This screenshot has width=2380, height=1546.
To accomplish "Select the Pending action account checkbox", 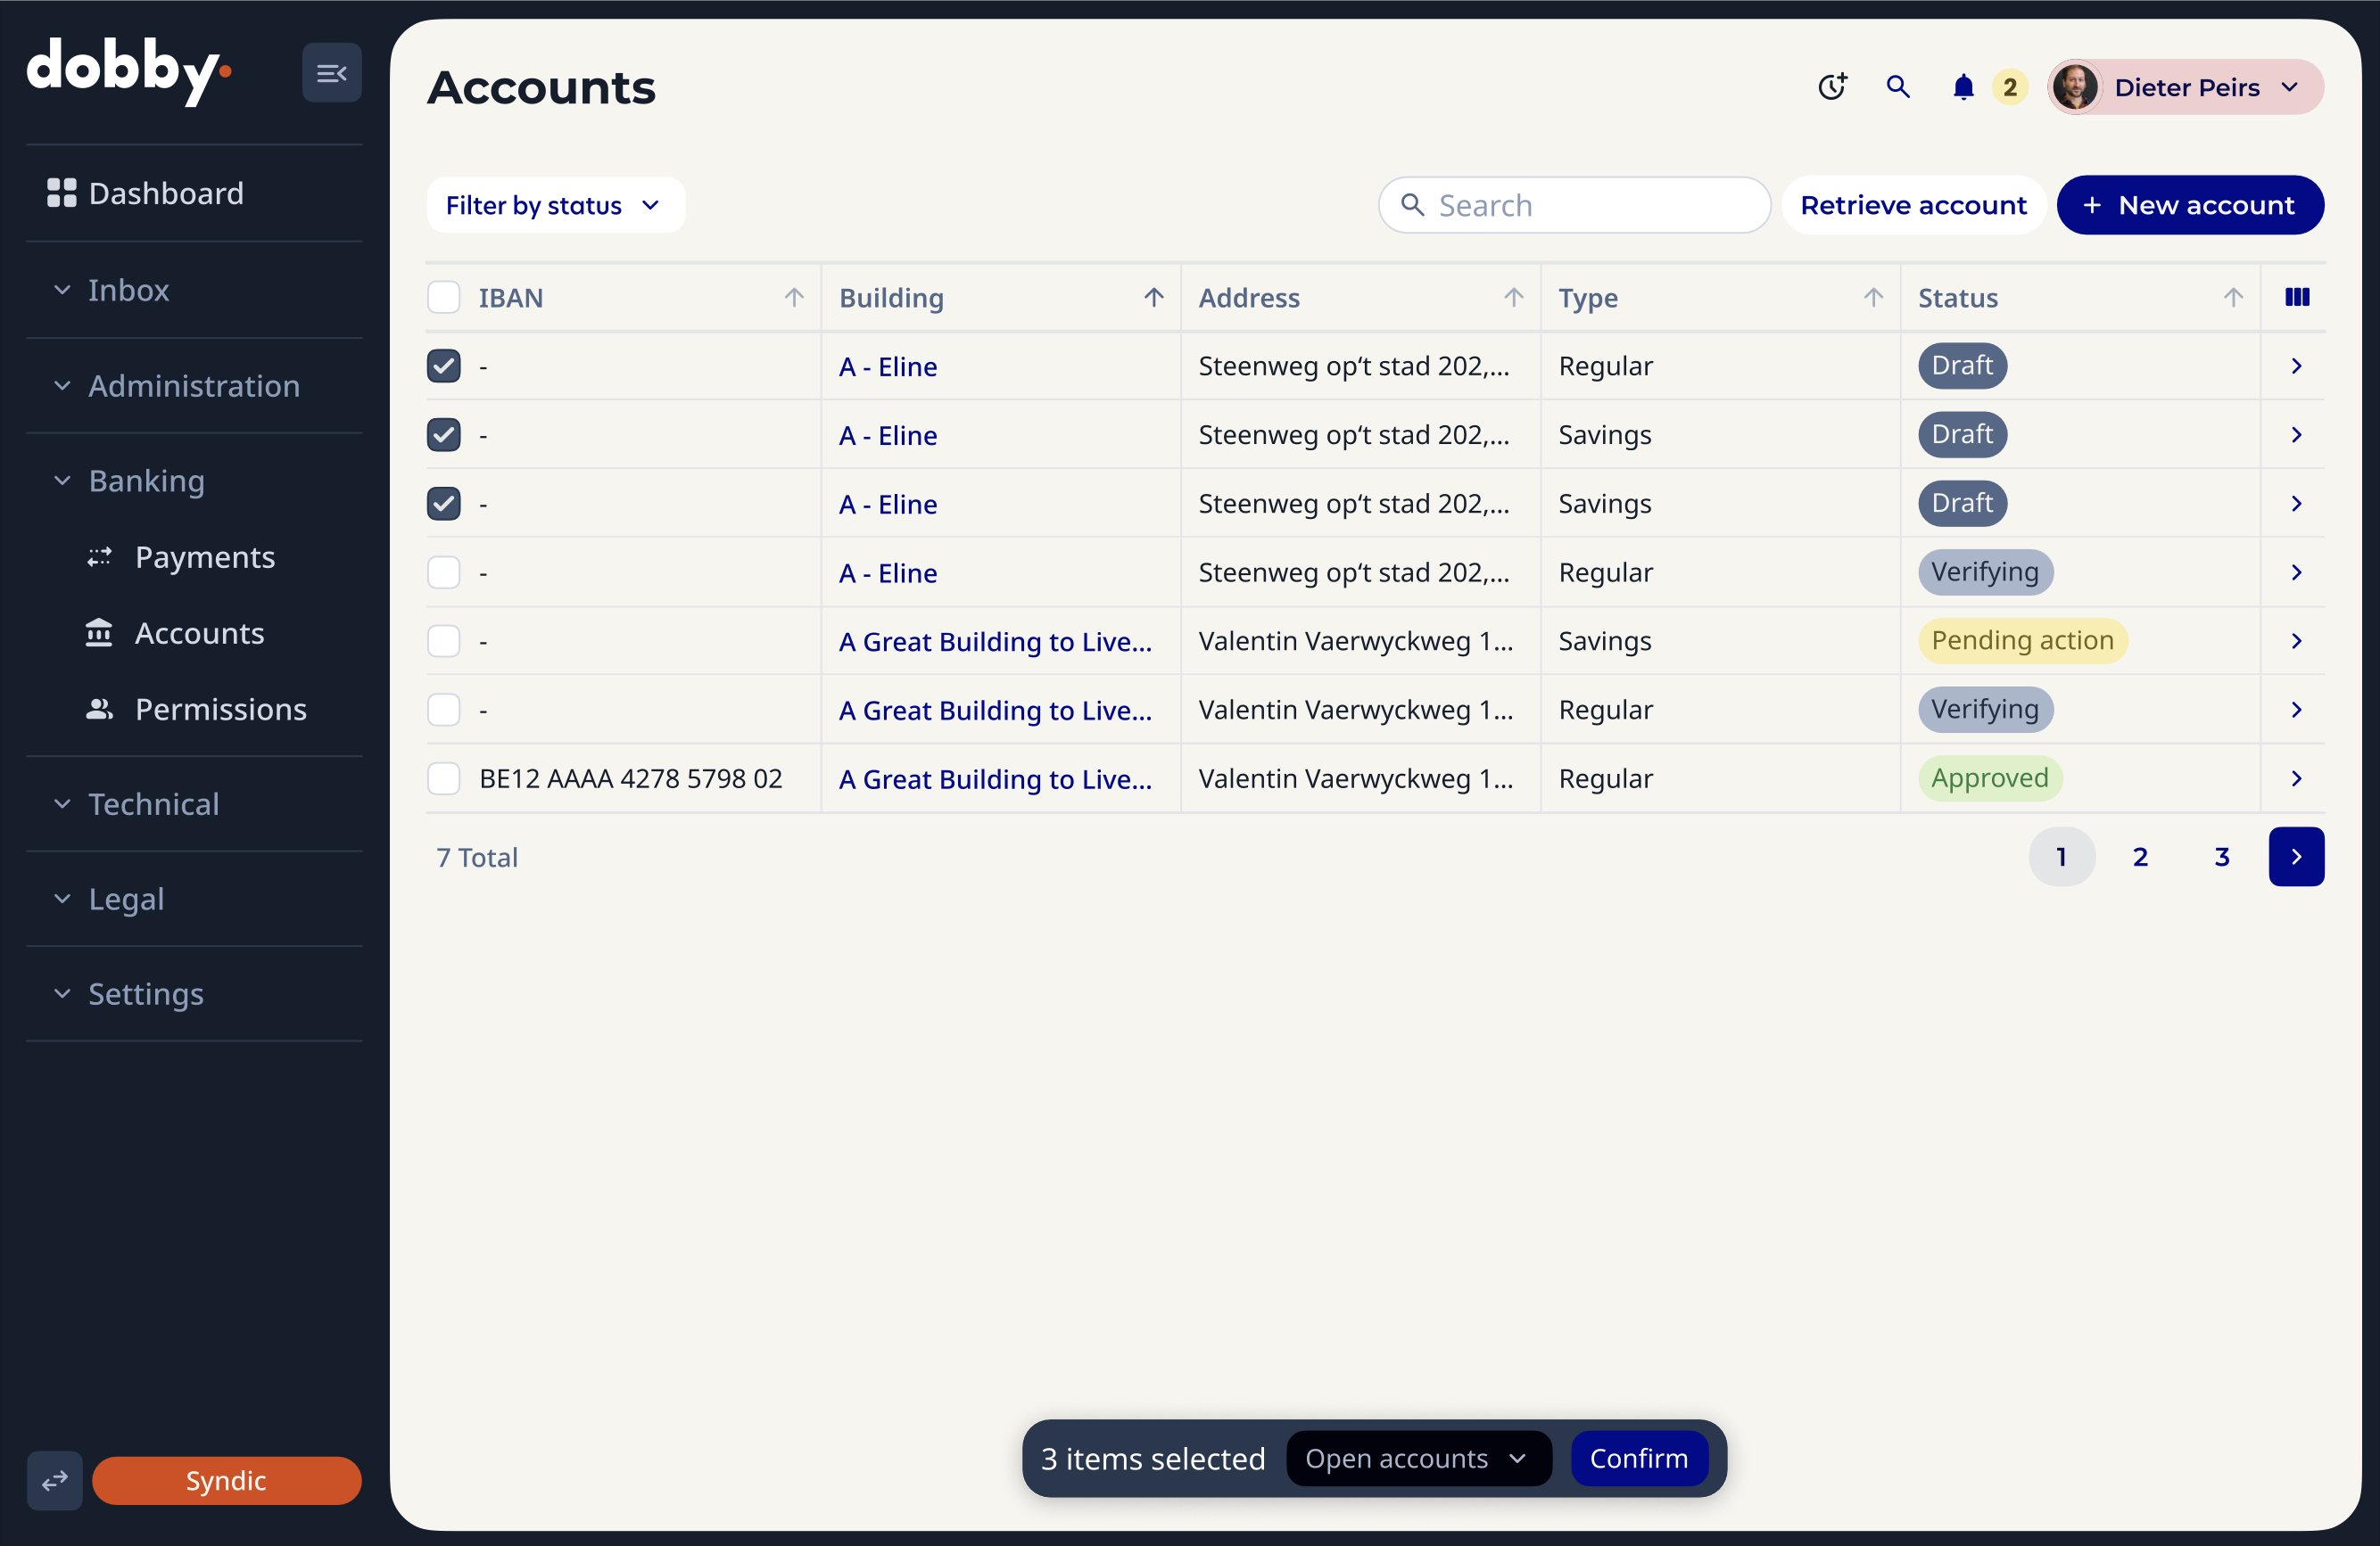I will (444, 640).
